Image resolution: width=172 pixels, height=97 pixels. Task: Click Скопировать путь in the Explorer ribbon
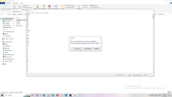pos(27,8)
